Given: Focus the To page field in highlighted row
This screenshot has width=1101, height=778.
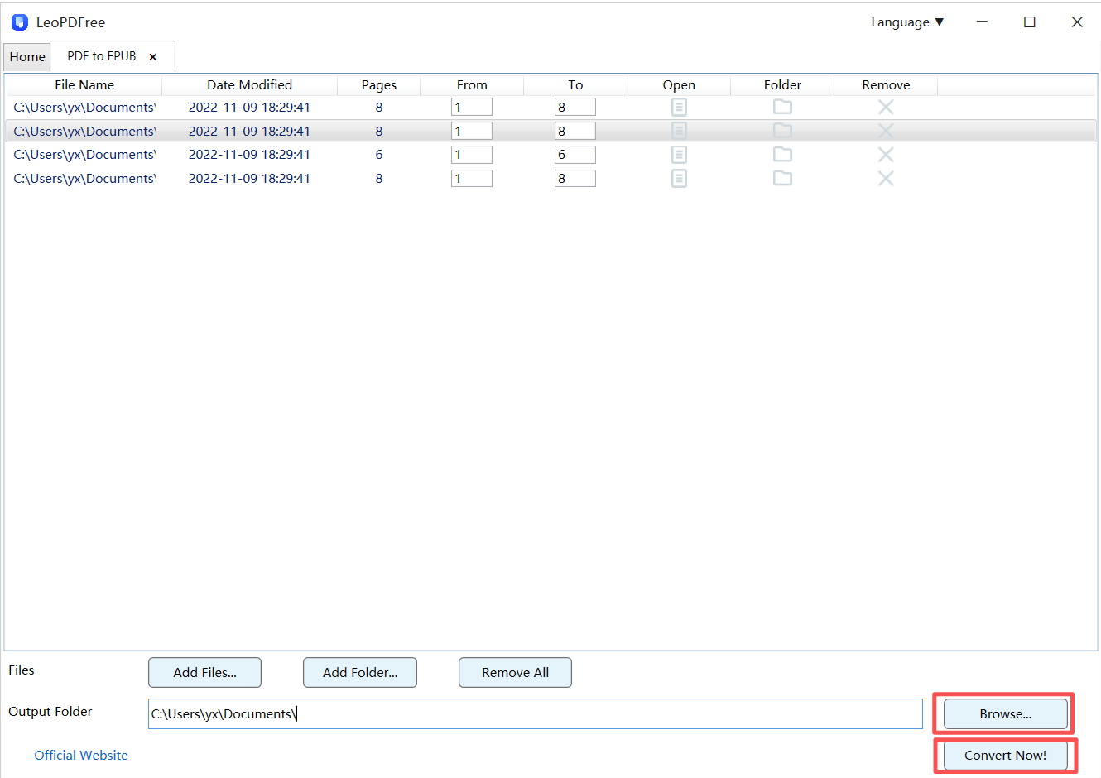Looking at the screenshot, I should point(575,131).
